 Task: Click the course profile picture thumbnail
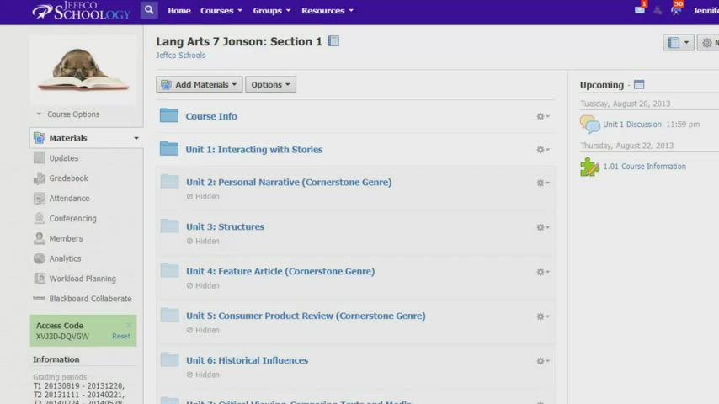click(83, 69)
